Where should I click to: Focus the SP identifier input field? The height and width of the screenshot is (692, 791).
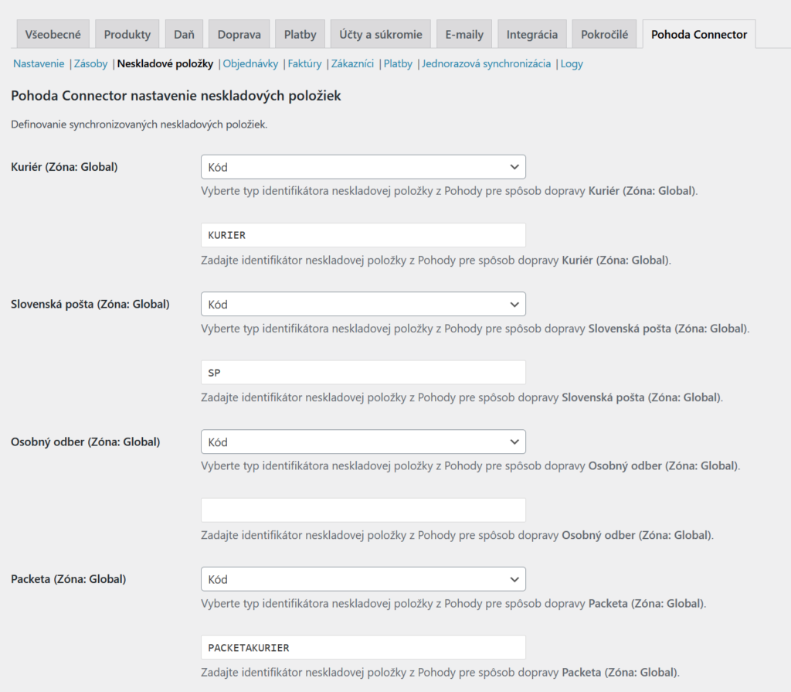[363, 373]
